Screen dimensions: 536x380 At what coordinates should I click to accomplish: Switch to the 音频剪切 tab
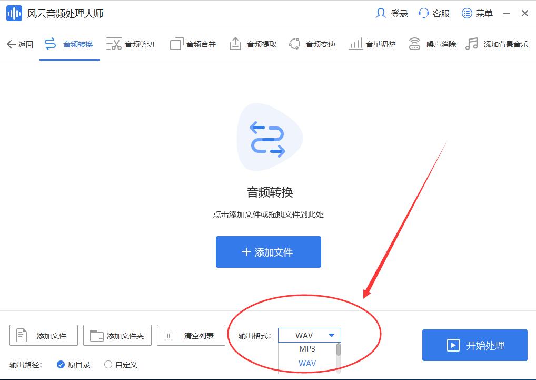click(x=130, y=44)
